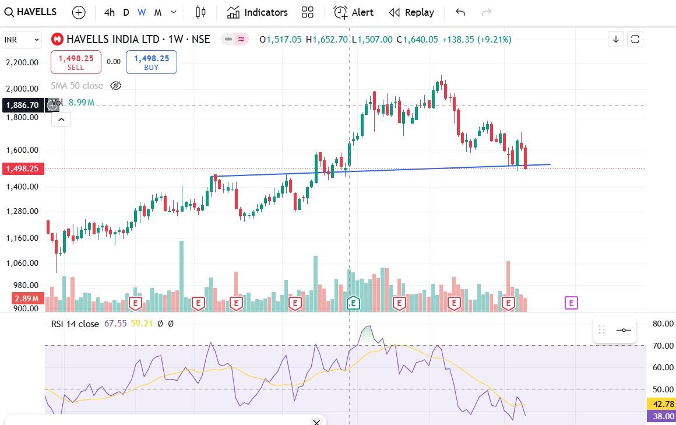Click the arrow-down button top right
676x425 pixels.
(x=615, y=39)
